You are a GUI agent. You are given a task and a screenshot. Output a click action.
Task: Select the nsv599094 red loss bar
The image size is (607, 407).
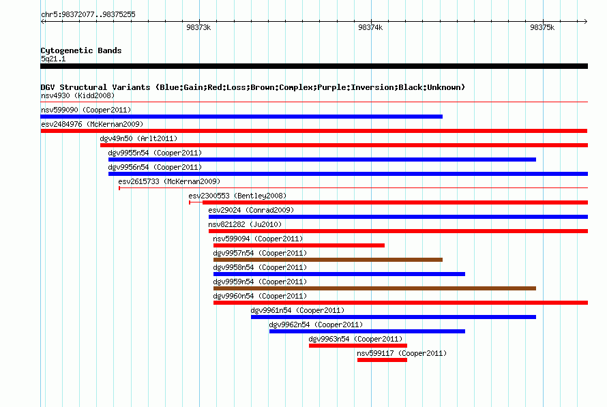click(x=299, y=245)
